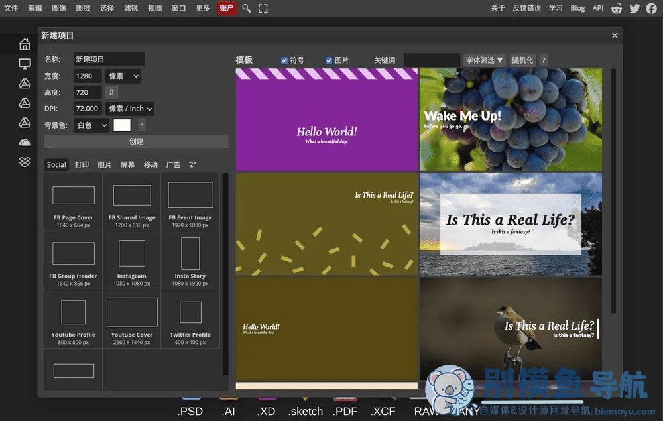This screenshot has width=663, height=421.
Task: Open the 滤镜 menu
Action: click(x=131, y=8)
